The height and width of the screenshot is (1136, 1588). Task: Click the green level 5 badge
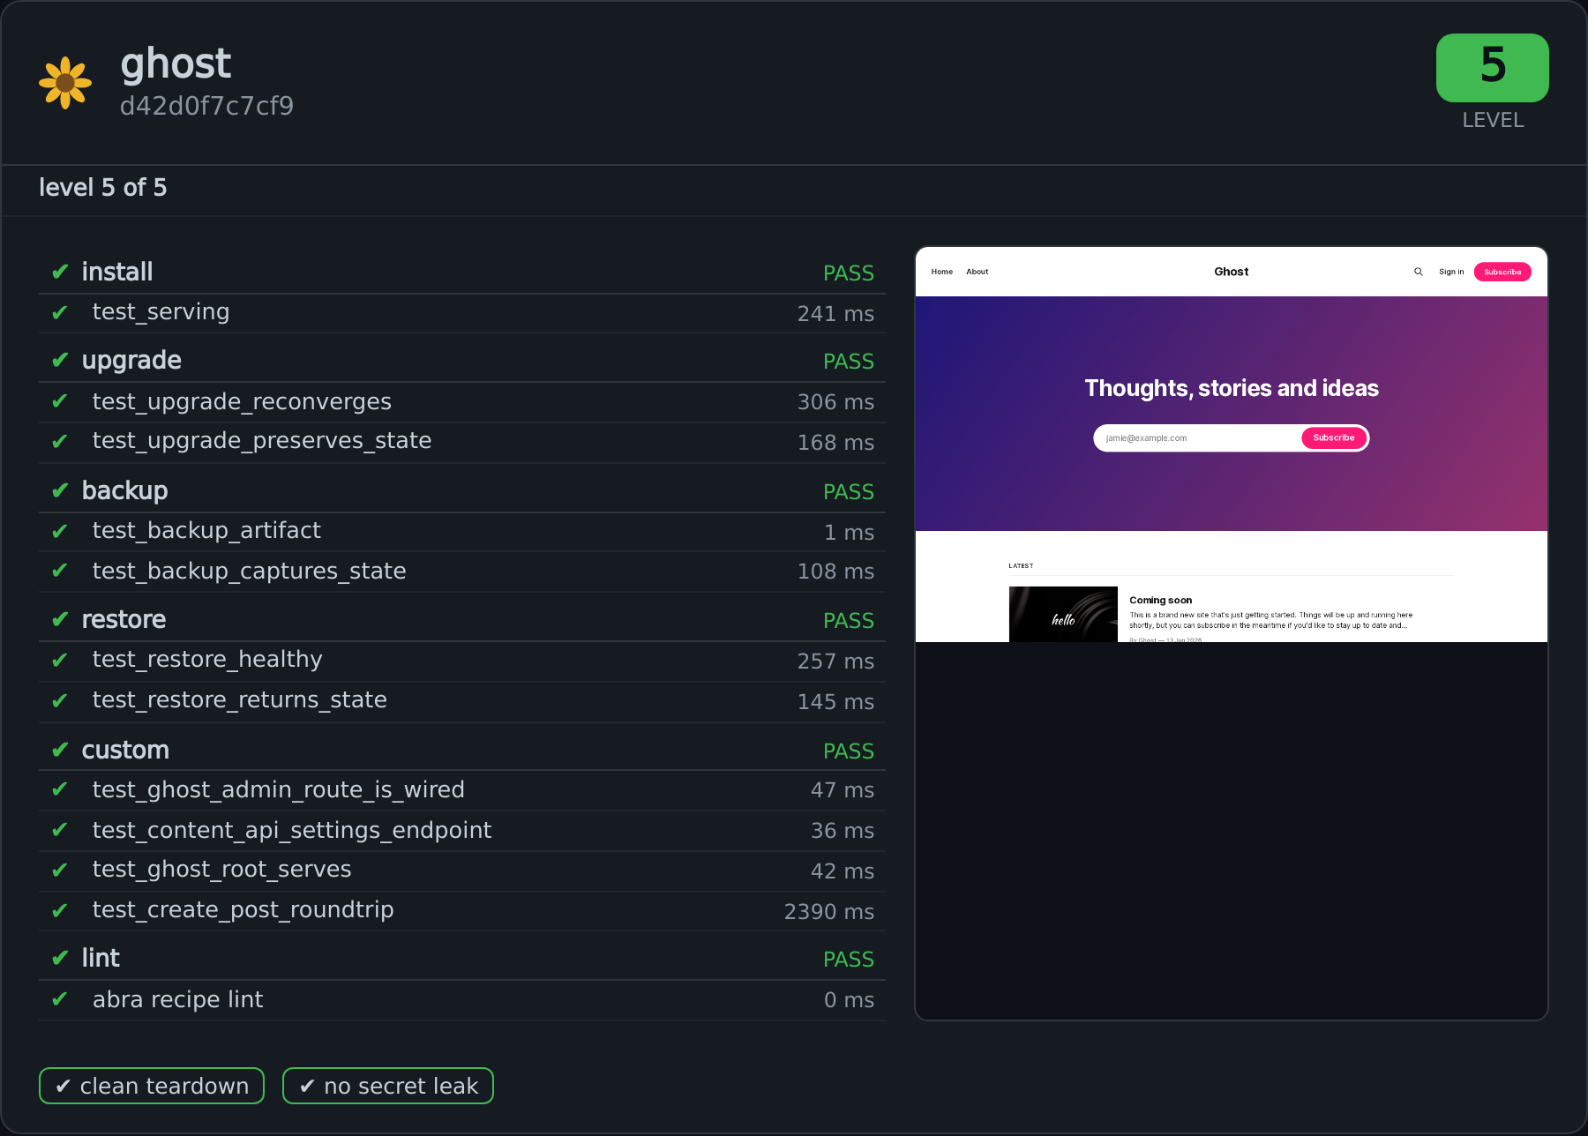coord(1493,68)
